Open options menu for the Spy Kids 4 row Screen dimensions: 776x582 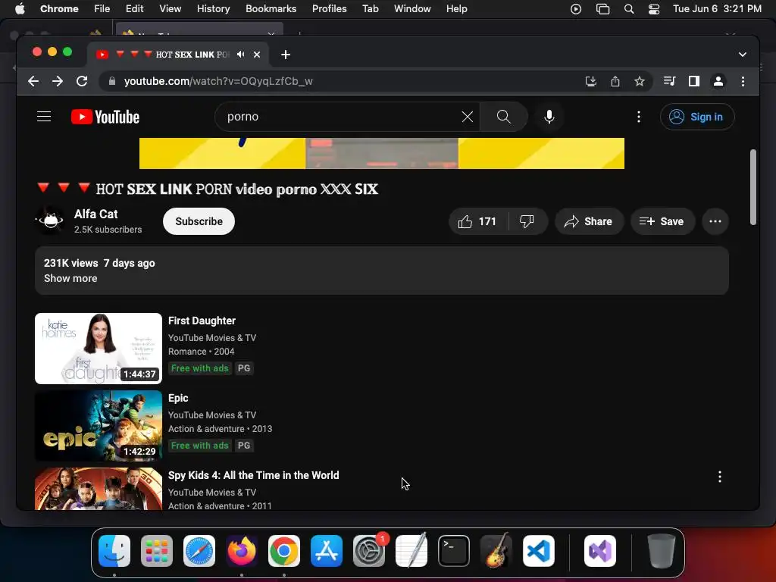click(x=720, y=477)
